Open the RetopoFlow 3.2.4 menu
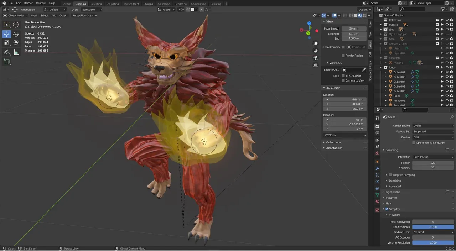Image resolution: width=456 pixels, height=251 pixels. pyautogui.click(x=85, y=15)
